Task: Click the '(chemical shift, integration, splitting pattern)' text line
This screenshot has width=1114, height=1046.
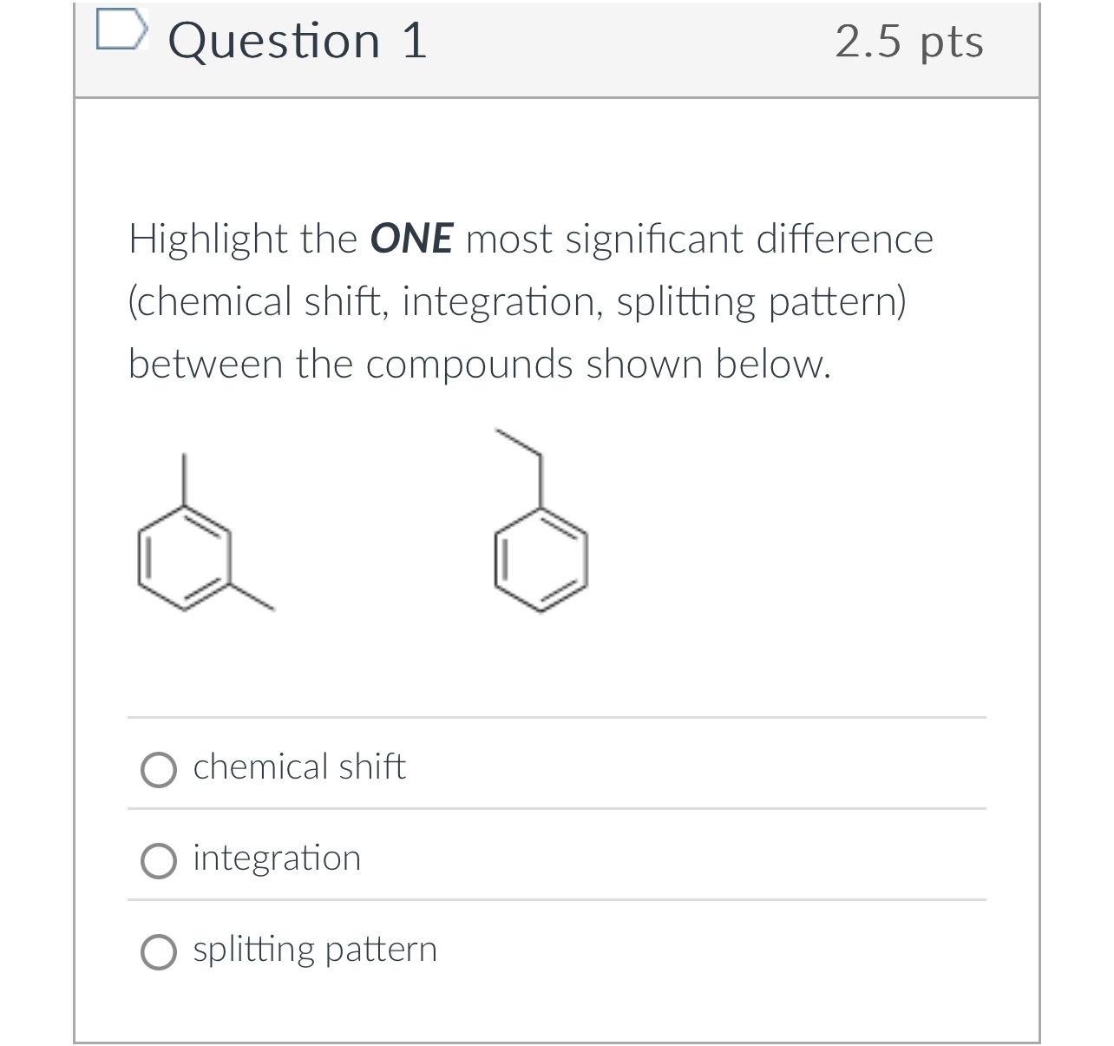Action: [517, 302]
